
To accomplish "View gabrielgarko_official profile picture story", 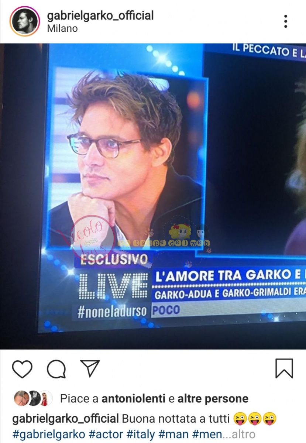I will pyautogui.click(x=25, y=21).
